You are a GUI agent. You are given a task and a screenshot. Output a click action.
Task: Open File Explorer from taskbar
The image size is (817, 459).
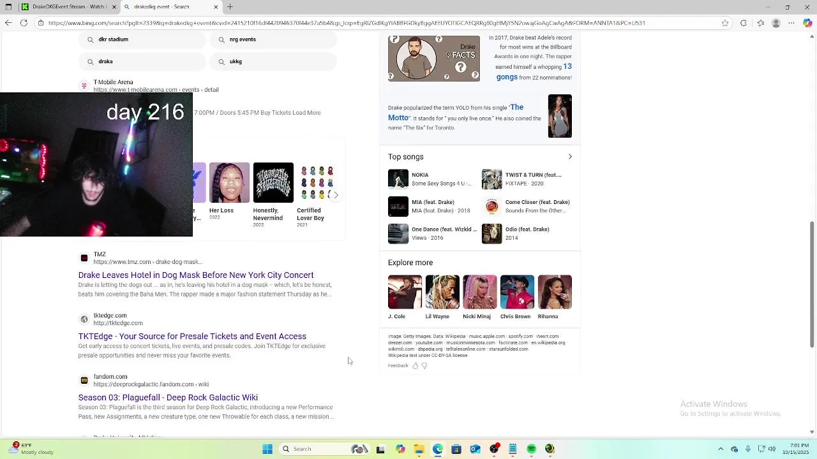(x=419, y=449)
